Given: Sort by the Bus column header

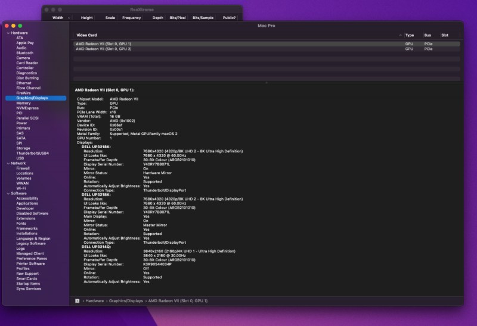Looking at the screenshot, I should (x=428, y=36).
